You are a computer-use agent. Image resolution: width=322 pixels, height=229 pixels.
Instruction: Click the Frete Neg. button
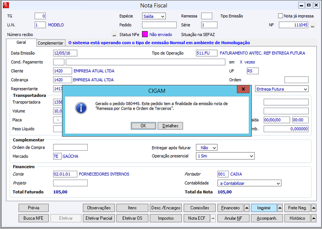(x=297, y=208)
